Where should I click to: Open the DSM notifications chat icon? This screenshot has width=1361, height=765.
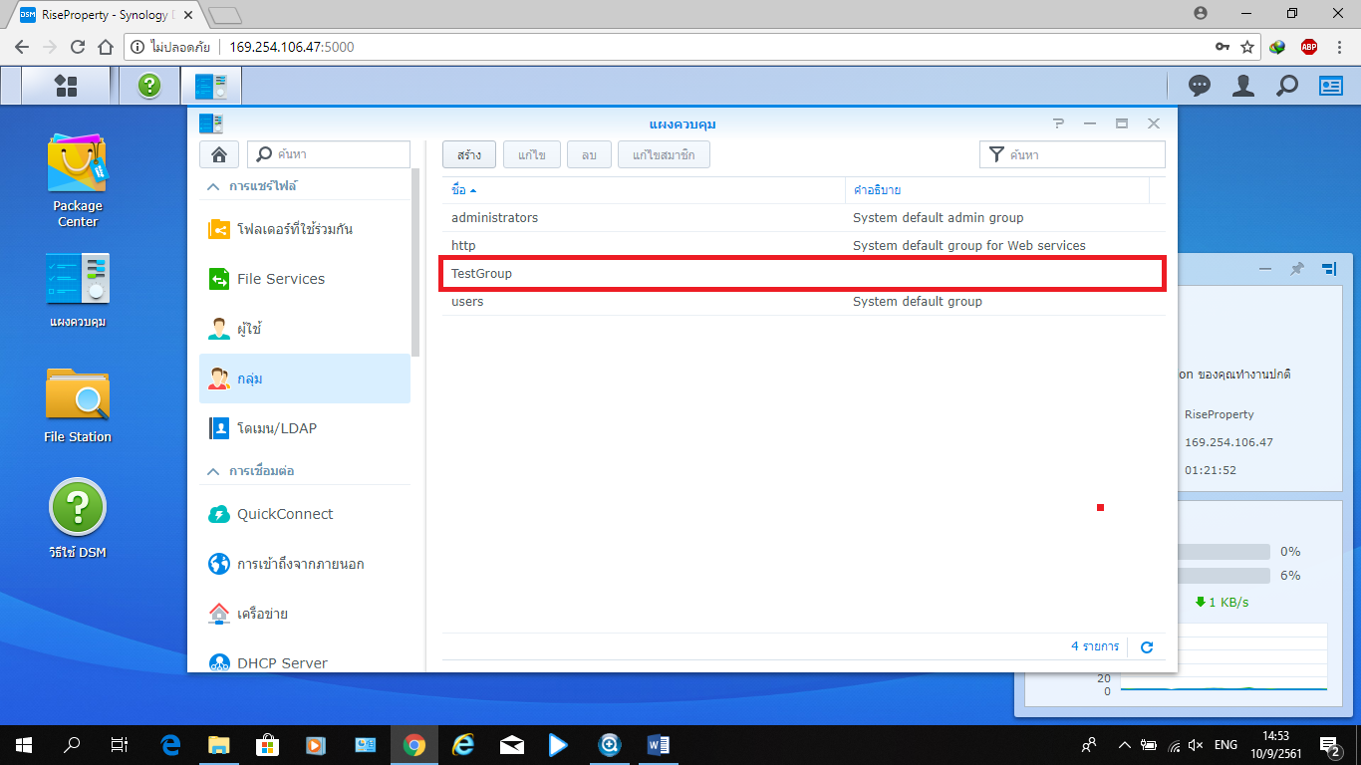1200,86
